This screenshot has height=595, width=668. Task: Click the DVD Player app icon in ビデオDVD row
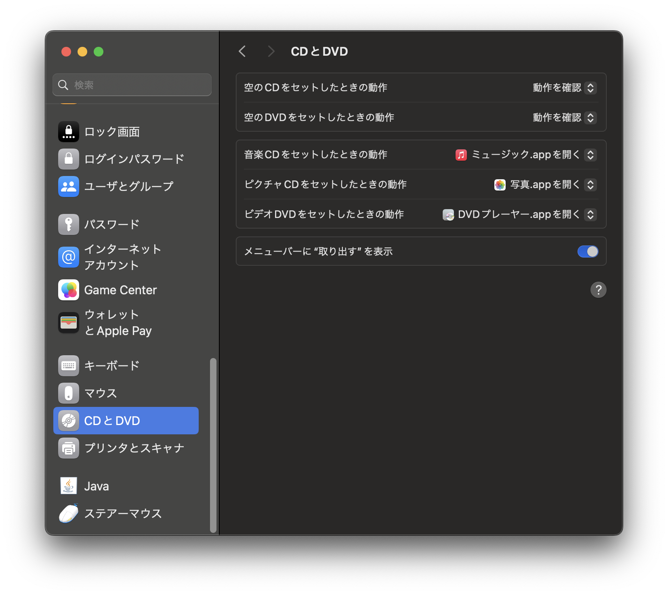click(448, 215)
